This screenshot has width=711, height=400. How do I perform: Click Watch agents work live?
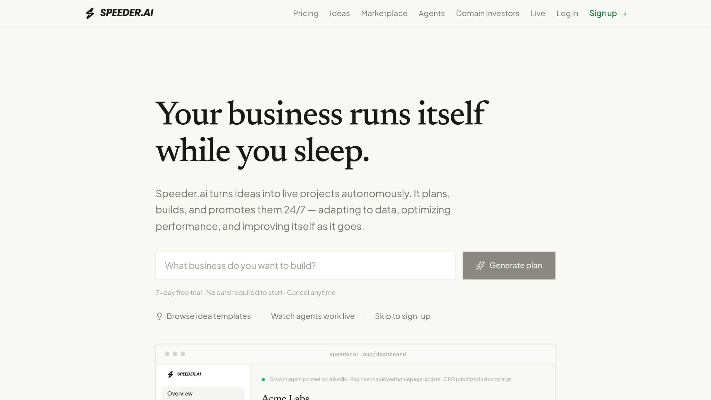pyautogui.click(x=312, y=316)
